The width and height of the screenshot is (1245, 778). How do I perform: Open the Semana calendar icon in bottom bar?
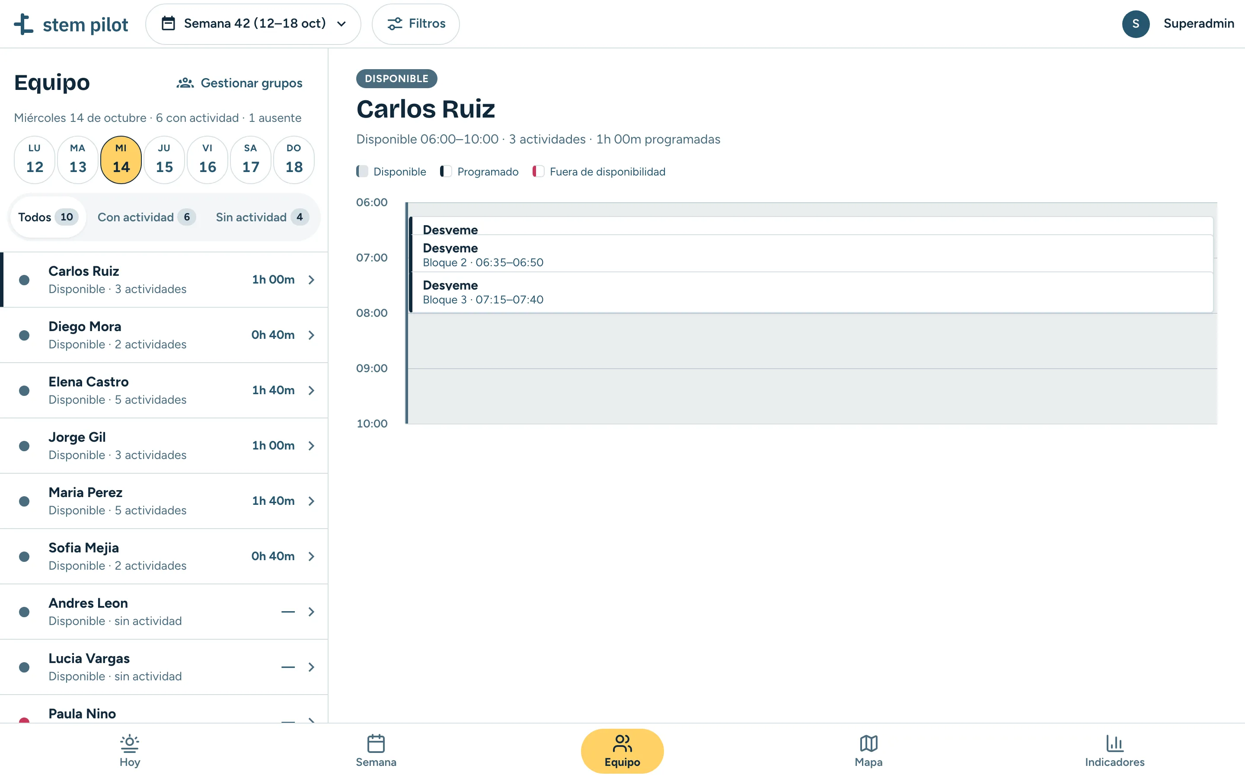click(x=376, y=743)
